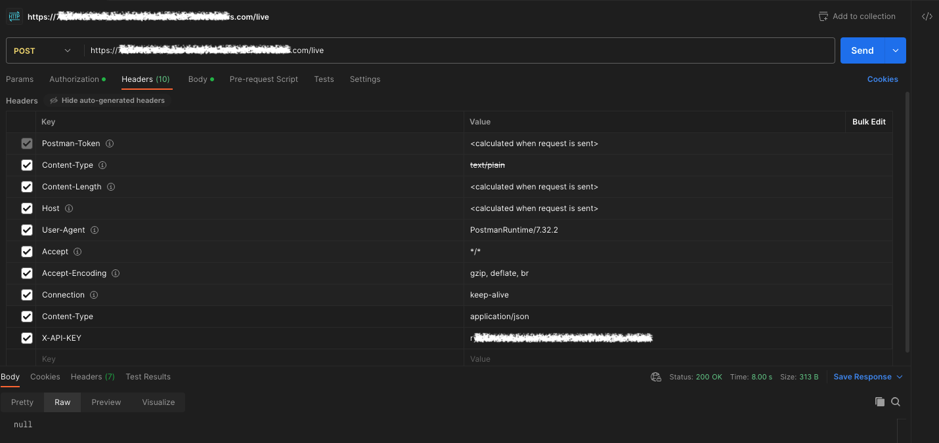Click the Add to collection icon
This screenshot has height=443, width=939.
coord(823,16)
